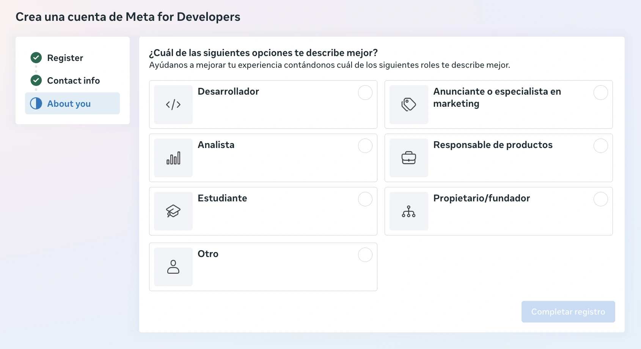Viewport: 641px width, 349px height.
Task: Click the Anunciante o especialista en marketing label
Action: point(497,97)
